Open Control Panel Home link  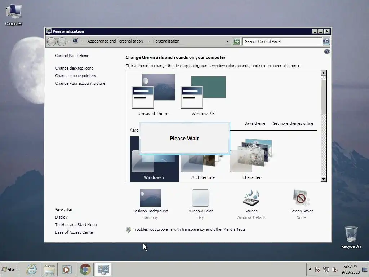[72, 56]
